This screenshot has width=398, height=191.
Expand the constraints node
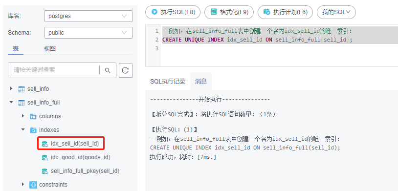pos(23,184)
